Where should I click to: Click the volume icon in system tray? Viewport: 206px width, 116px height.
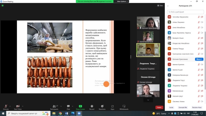pyautogui.click(x=184, y=113)
